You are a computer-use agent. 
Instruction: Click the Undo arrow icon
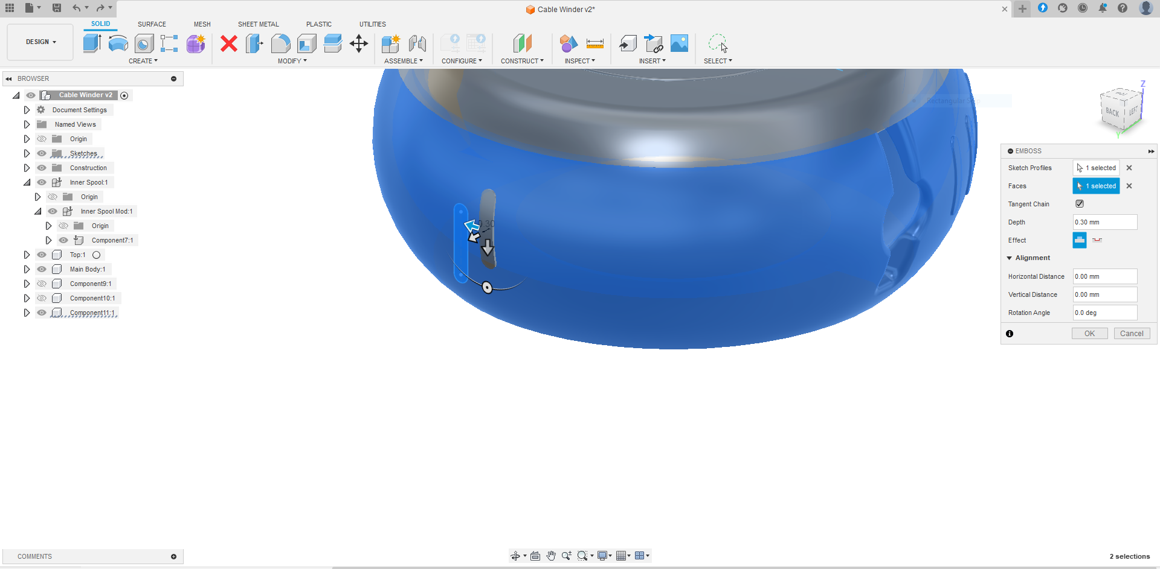[77, 8]
